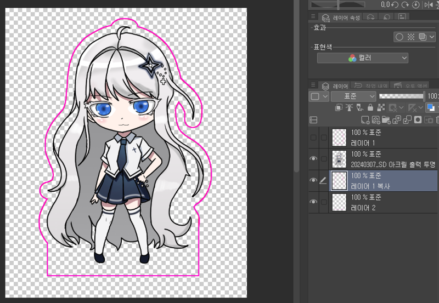Hide the 20240307_SD layer eye
The image size is (439, 303).
(313, 158)
